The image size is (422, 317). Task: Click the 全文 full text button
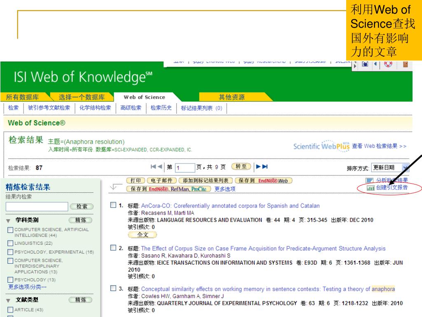143,235
